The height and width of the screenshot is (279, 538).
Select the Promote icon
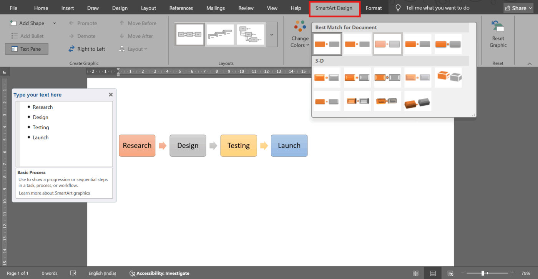pos(83,23)
